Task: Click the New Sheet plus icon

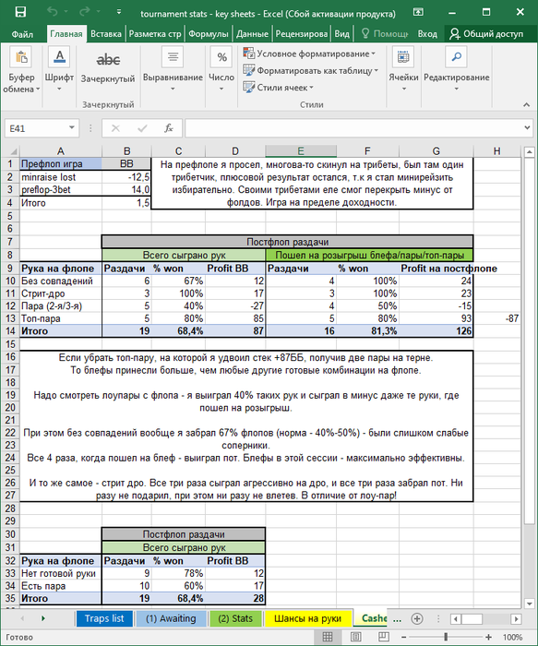Action: pos(417,618)
